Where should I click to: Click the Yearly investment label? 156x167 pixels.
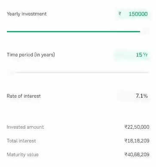(x=27, y=14)
